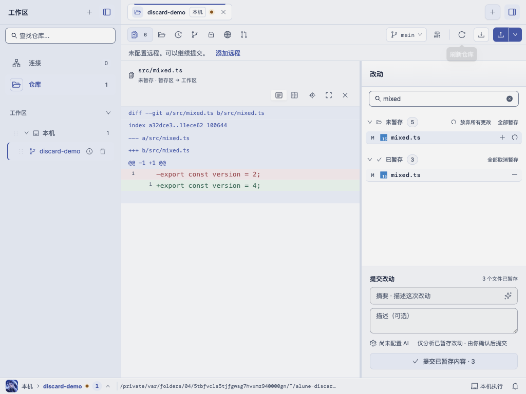The height and width of the screenshot is (394, 526).
Task: Unstage mixed.ts with minus icon
Action: coord(515,174)
